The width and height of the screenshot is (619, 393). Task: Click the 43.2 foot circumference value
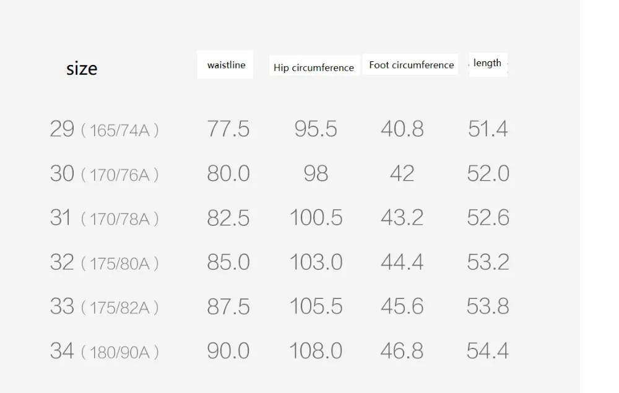pyautogui.click(x=402, y=217)
